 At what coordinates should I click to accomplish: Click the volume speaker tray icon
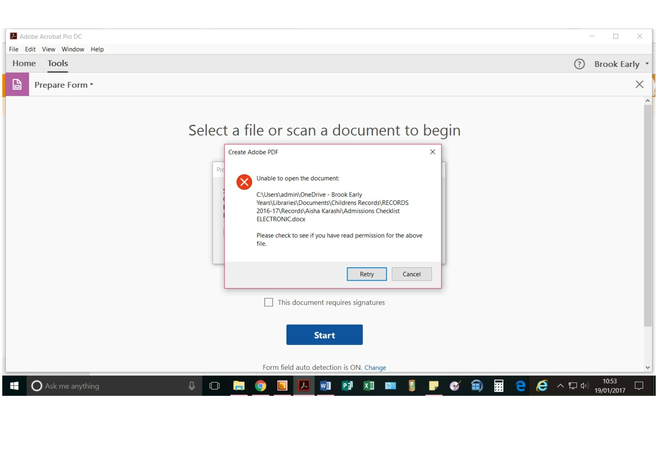pos(584,386)
